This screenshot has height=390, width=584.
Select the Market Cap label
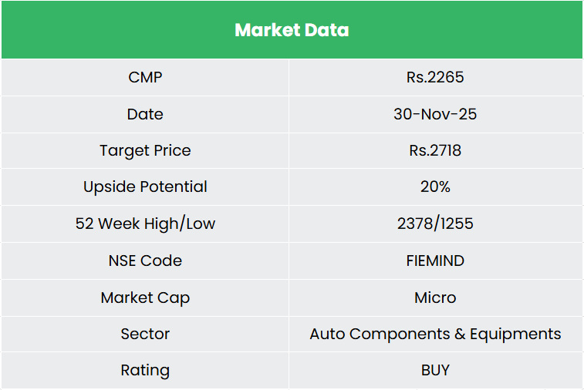[145, 298]
